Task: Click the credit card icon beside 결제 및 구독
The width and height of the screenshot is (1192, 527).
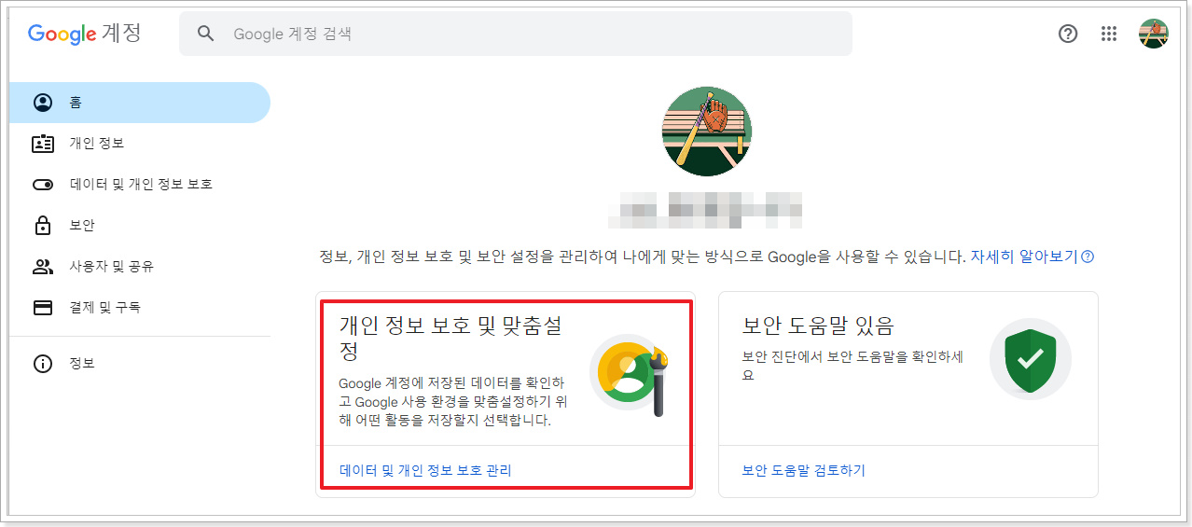Action: [43, 308]
